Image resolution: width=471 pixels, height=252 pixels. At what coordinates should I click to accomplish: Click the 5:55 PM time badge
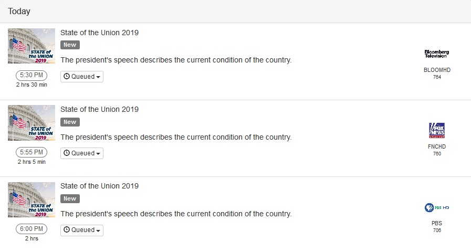[32, 152]
